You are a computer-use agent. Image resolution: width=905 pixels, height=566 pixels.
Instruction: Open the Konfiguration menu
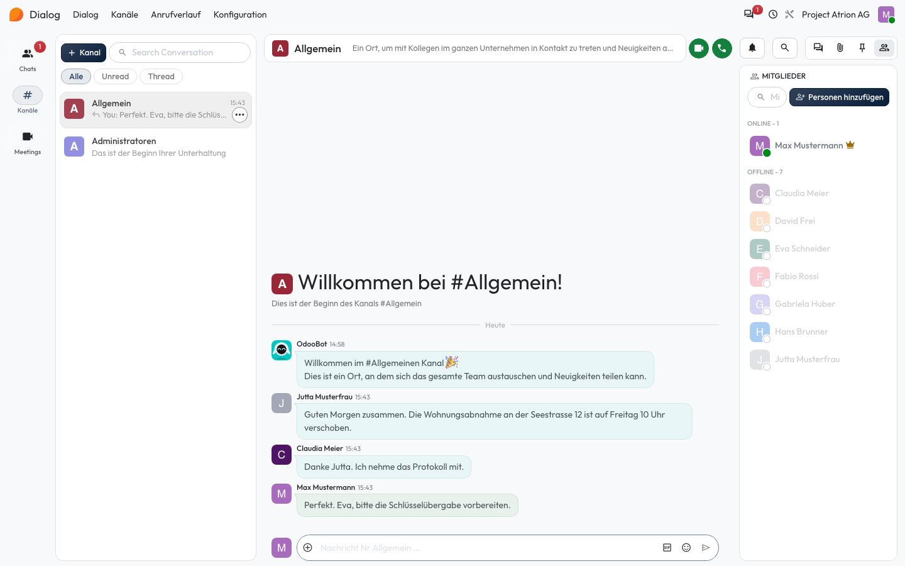[240, 14]
